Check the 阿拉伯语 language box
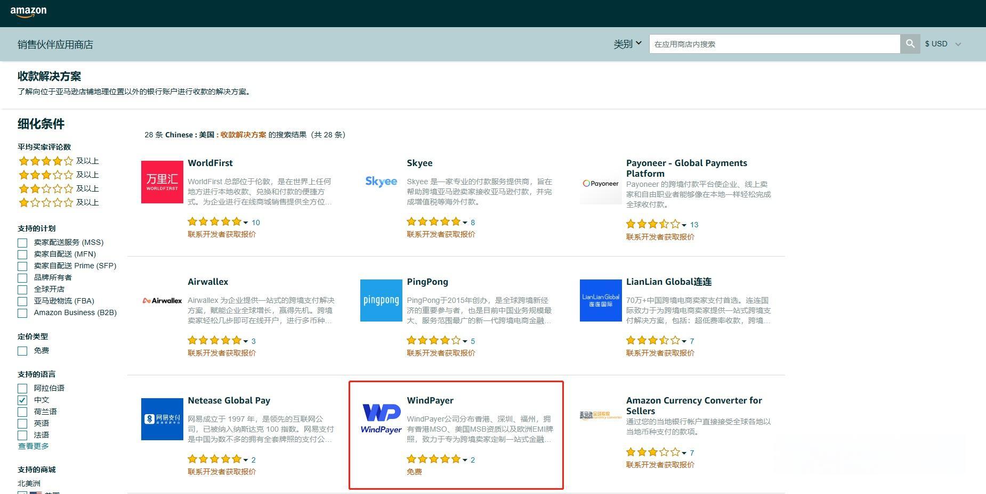 click(22, 389)
